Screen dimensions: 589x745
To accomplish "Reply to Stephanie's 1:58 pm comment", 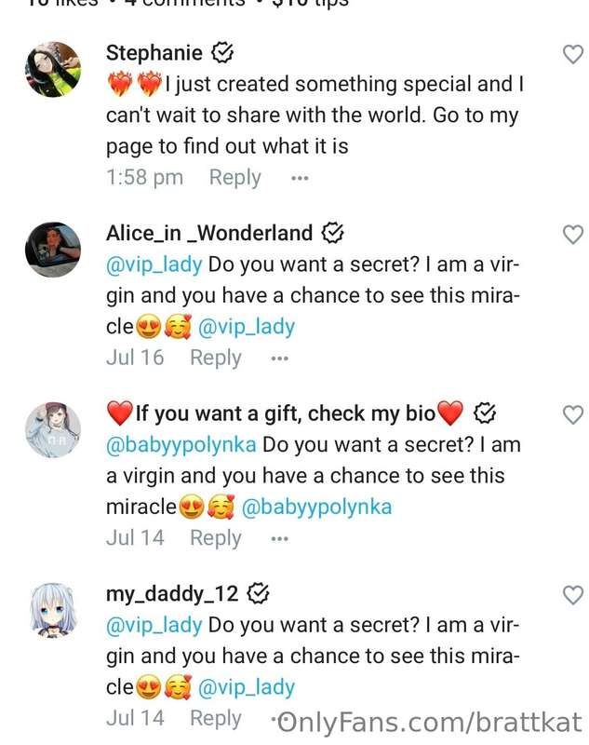I will (x=234, y=178).
